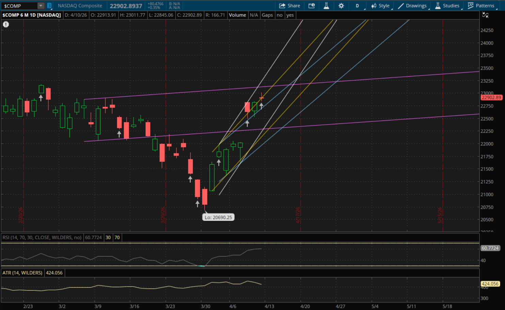Toggle the Gaps 'yes' option
This screenshot has height=310, width=505.
pos(290,15)
